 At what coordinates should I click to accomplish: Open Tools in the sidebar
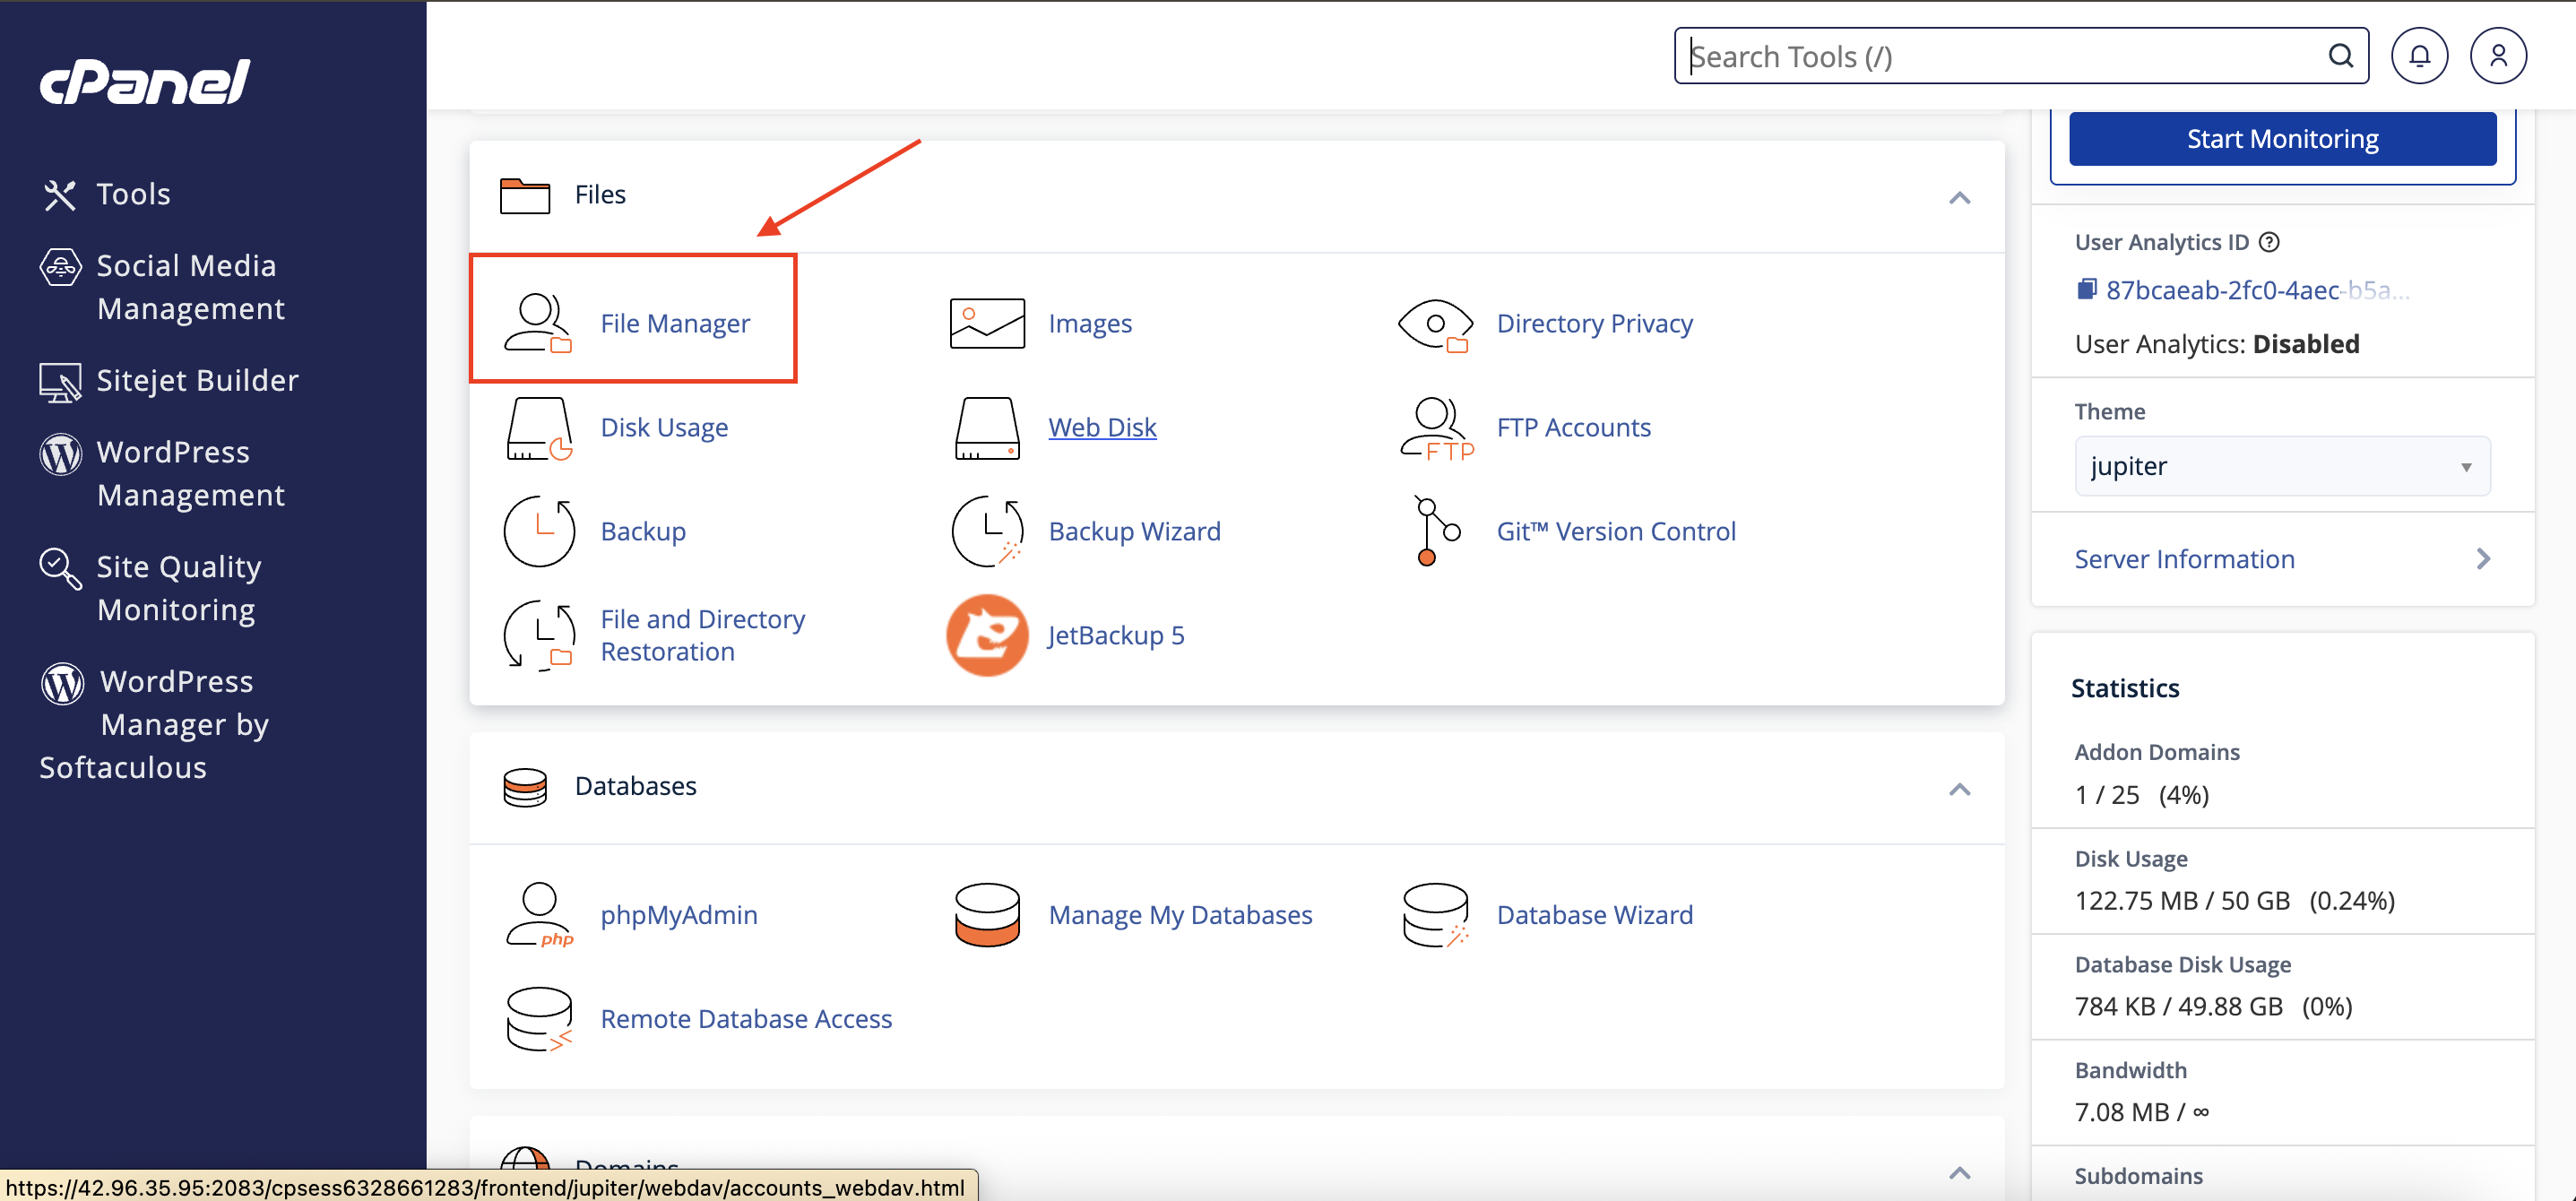click(x=133, y=194)
